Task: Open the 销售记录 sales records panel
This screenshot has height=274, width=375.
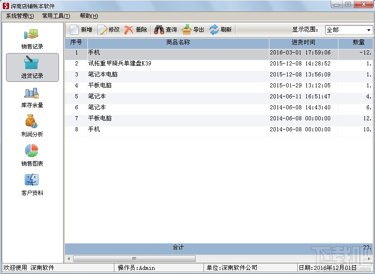Action: (x=32, y=39)
